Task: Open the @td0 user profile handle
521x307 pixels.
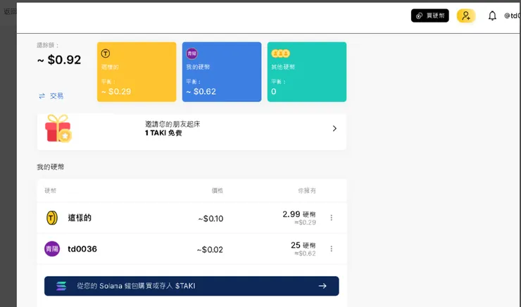Action: point(512,15)
